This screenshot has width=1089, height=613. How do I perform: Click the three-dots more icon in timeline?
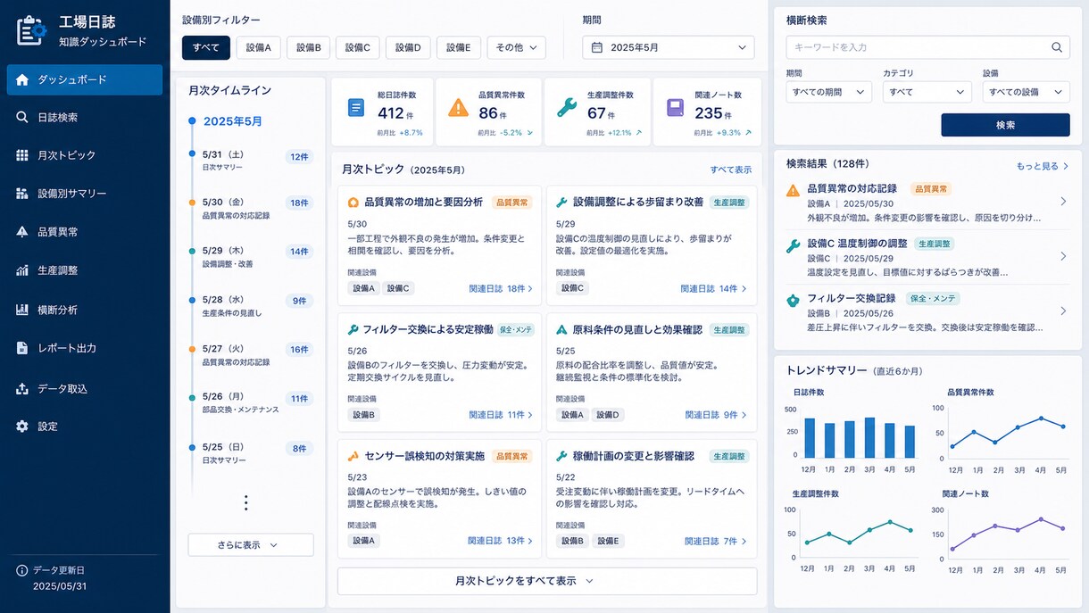point(246,503)
